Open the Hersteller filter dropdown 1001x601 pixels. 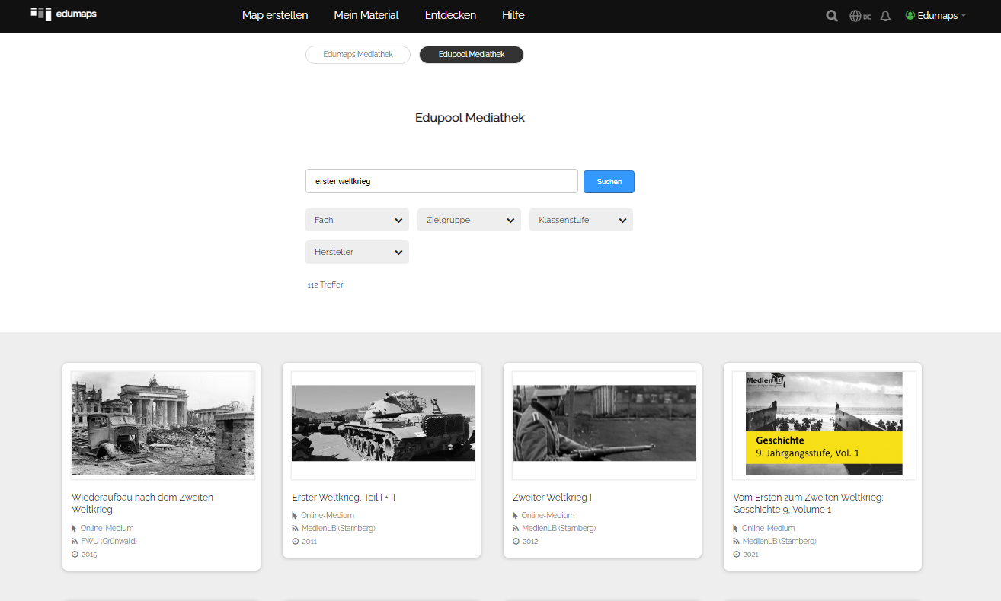pyautogui.click(x=357, y=252)
